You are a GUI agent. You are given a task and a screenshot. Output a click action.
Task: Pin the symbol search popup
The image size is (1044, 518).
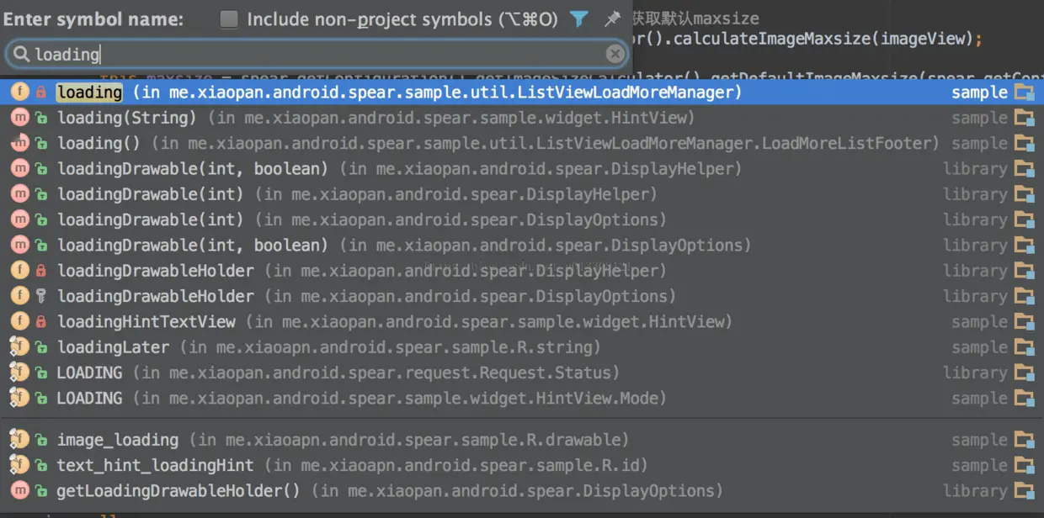[613, 19]
